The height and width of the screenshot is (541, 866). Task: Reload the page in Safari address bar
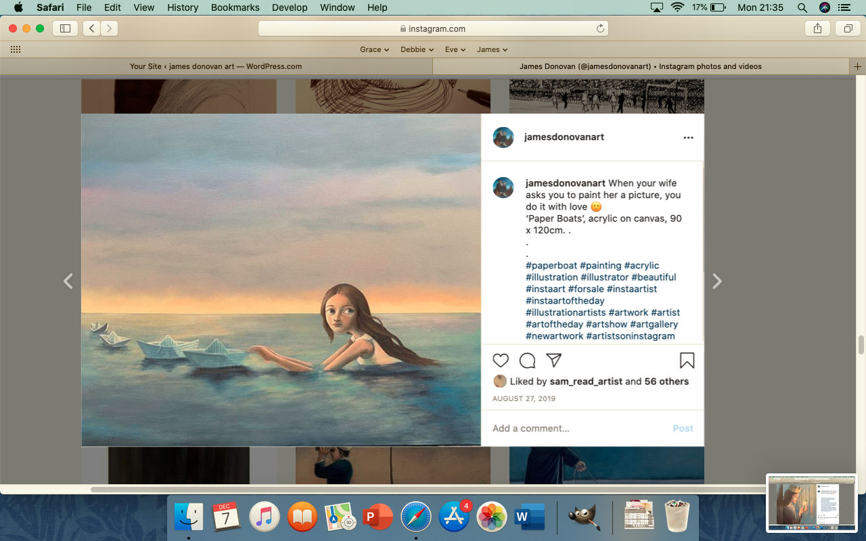[599, 28]
